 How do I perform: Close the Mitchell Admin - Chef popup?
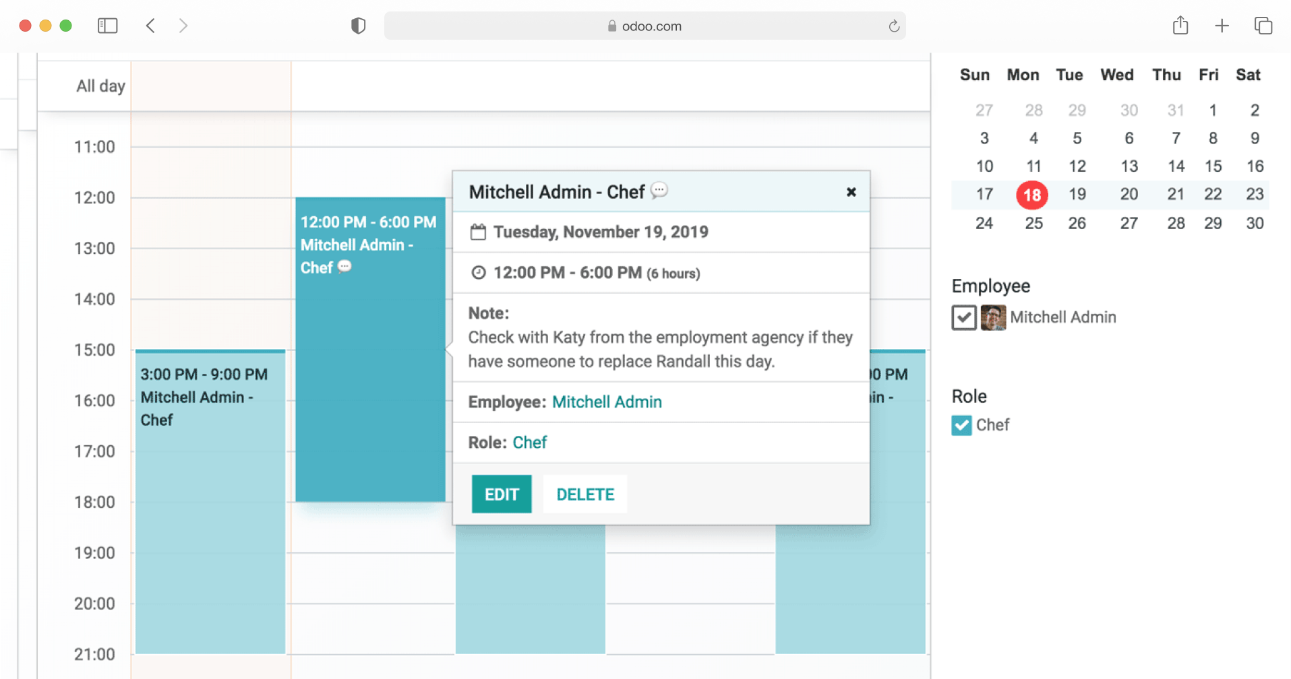click(x=851, y=192)
